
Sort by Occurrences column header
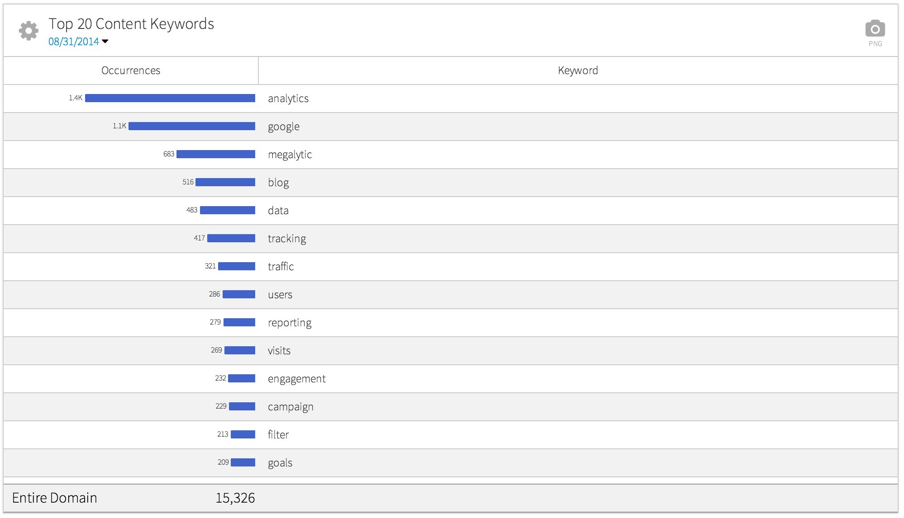tap(131, 71)
